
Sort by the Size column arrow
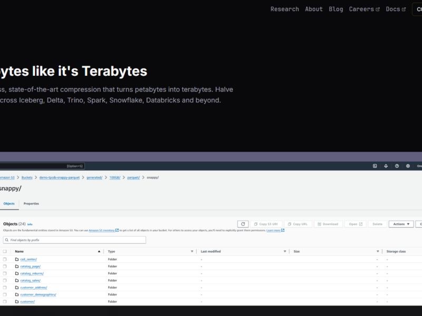(378, 252)
